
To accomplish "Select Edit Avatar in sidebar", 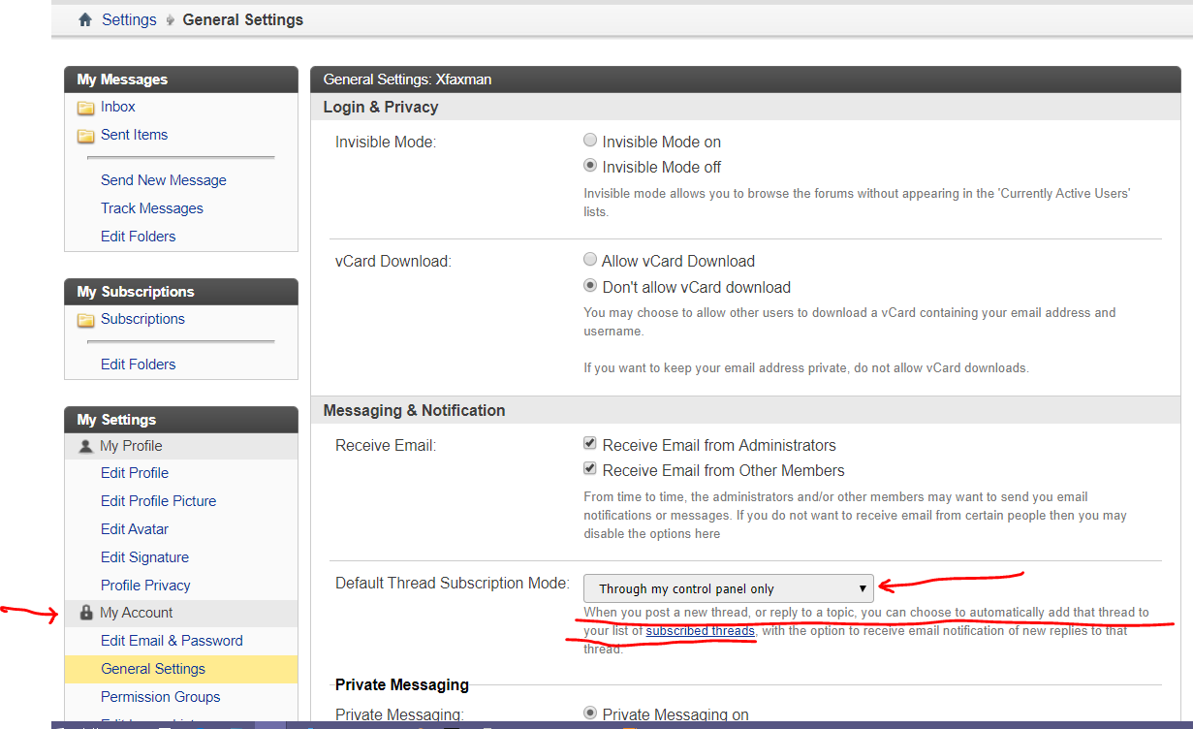I will coord(135,529).
